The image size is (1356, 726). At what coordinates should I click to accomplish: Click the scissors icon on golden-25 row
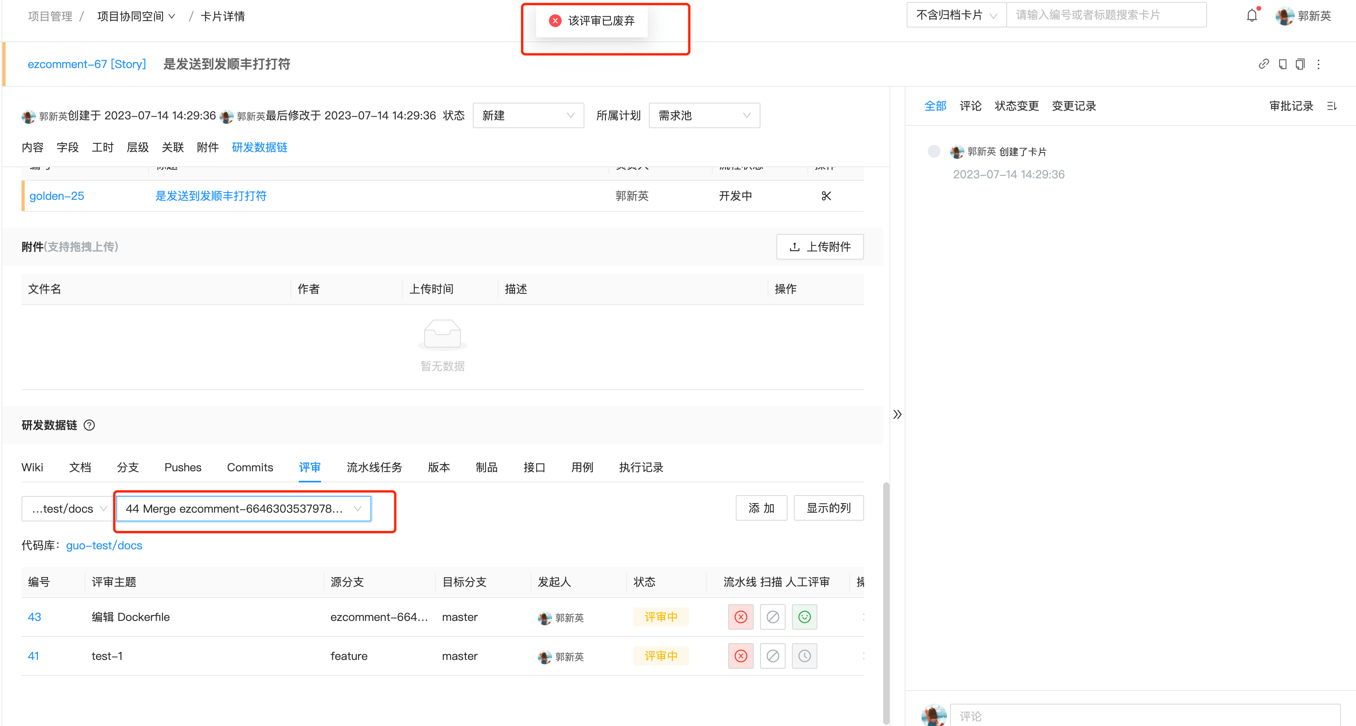[x=826, y=196]
